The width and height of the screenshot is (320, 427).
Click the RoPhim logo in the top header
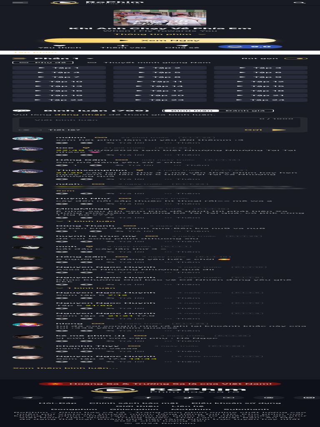(97, 3)
